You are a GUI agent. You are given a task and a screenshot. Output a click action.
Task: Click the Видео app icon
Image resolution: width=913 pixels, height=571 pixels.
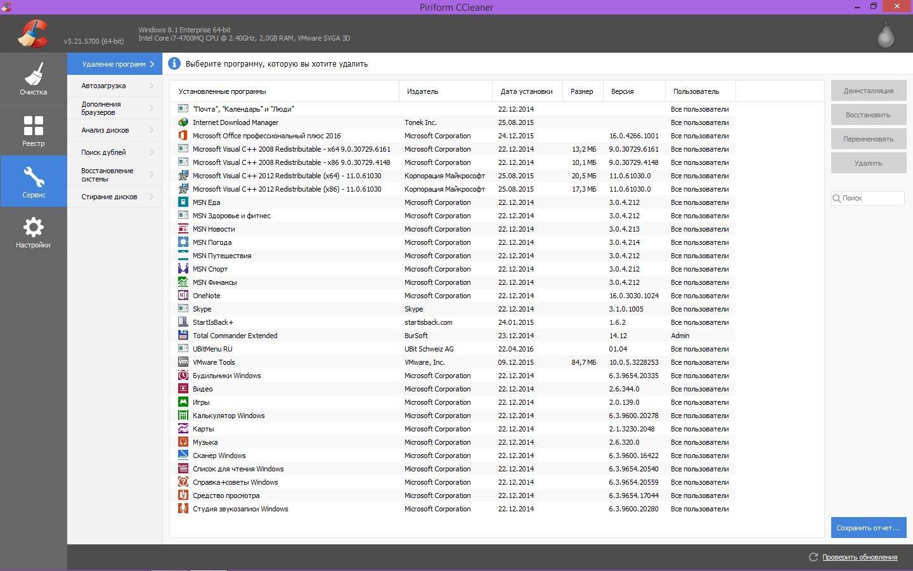coord(183,389)
